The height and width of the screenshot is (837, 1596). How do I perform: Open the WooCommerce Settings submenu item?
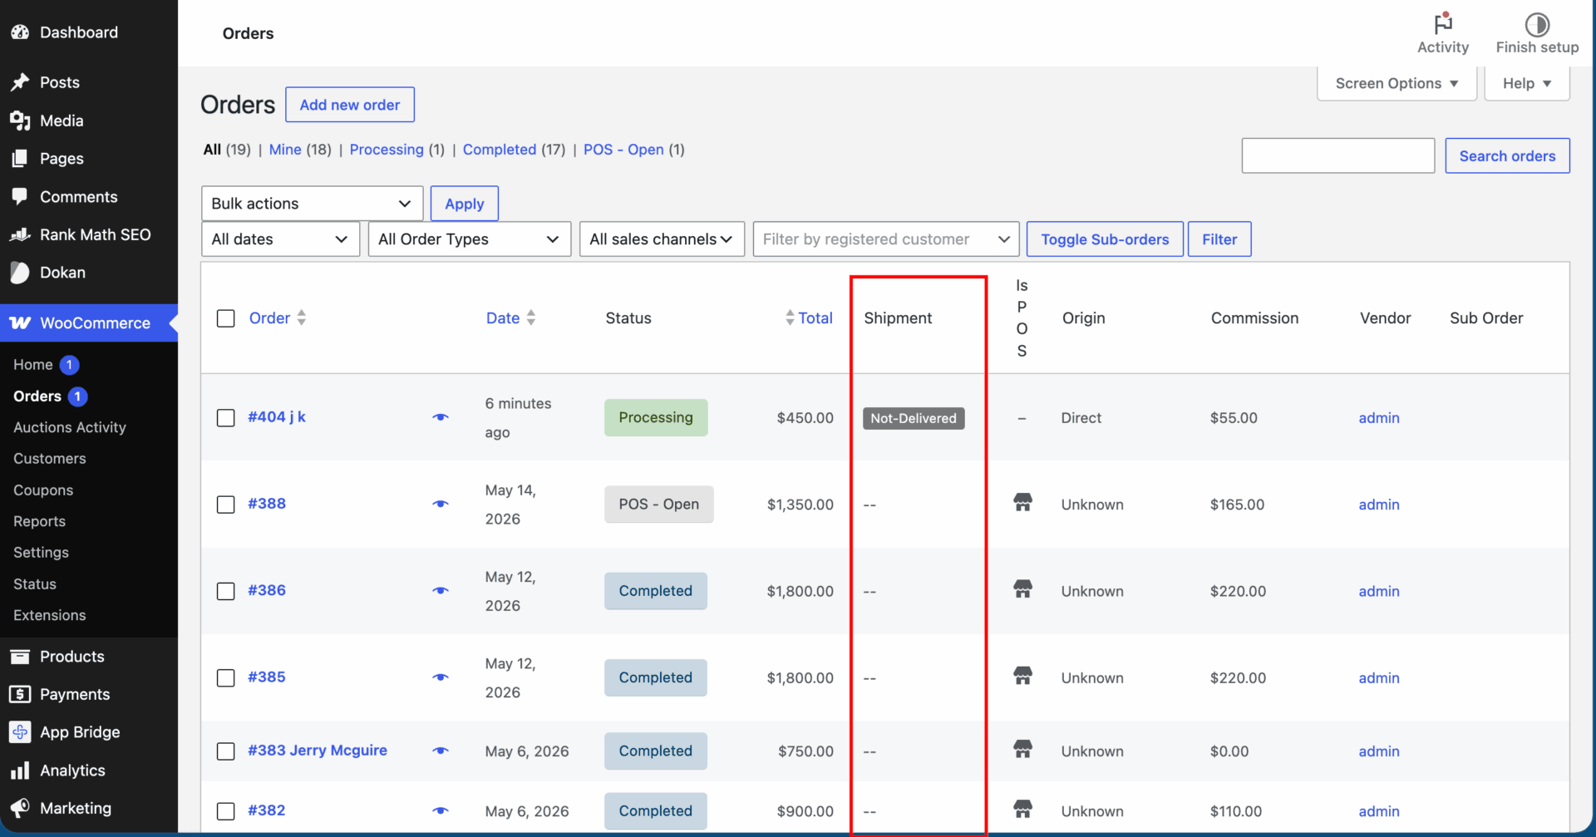[41, 553]
